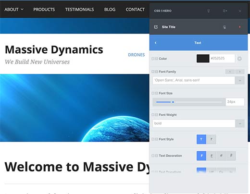Click the Font Family property label
The width and height of the screenshot is (250, 194).
pos(167,72)
